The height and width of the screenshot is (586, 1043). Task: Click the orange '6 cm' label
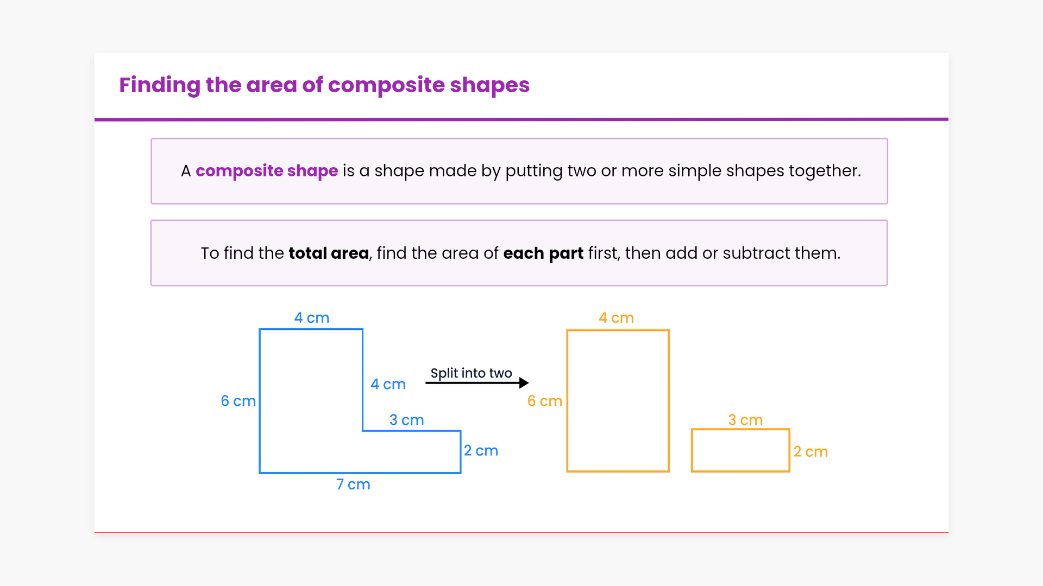pos(544,401)
